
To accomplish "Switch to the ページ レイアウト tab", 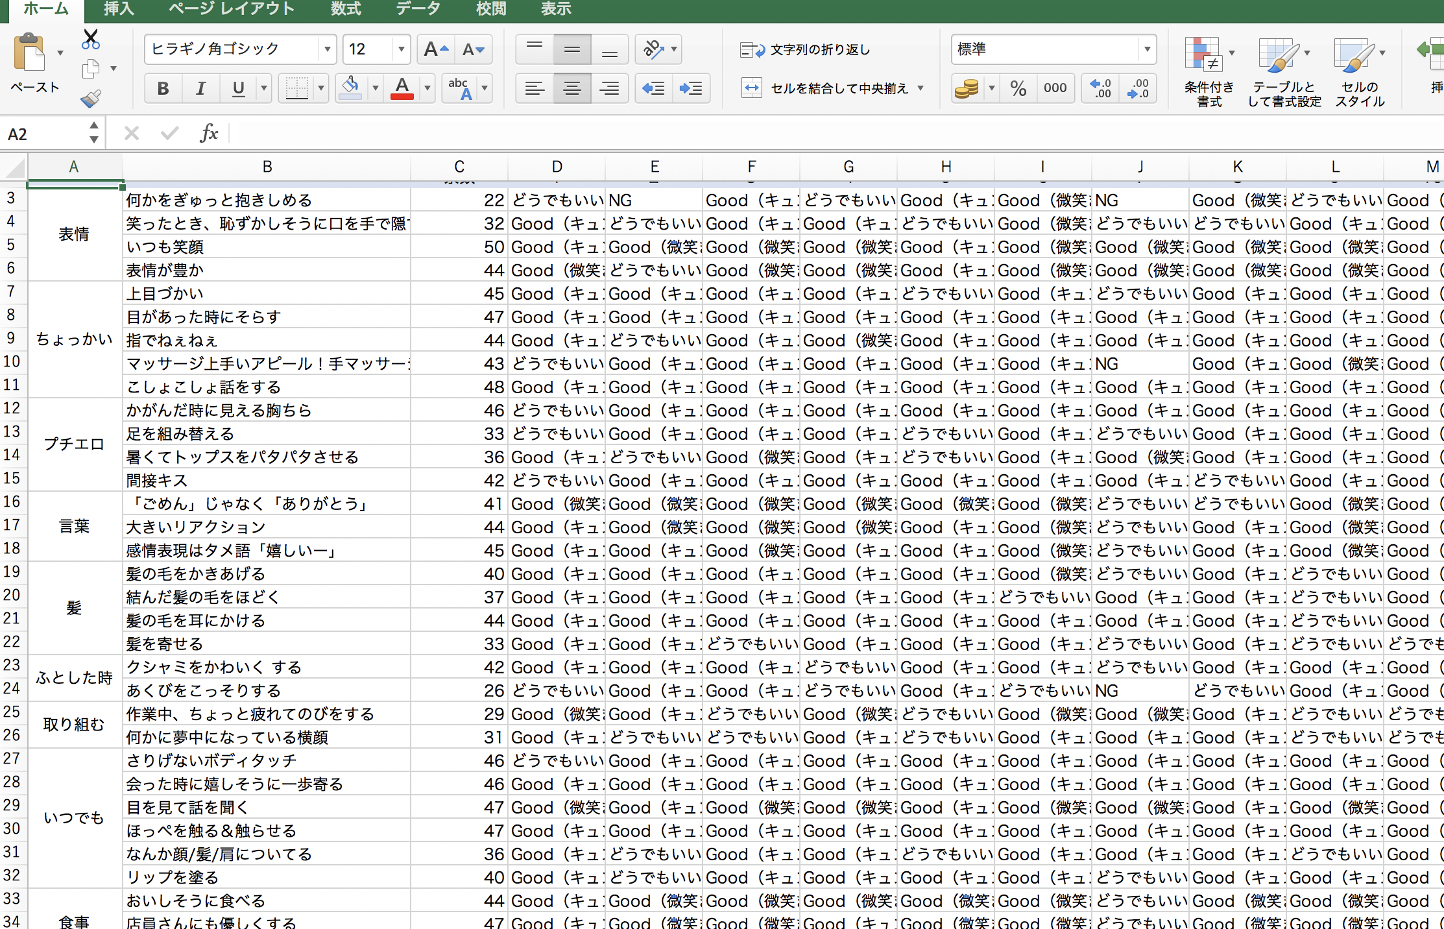I will coord(232,9).
